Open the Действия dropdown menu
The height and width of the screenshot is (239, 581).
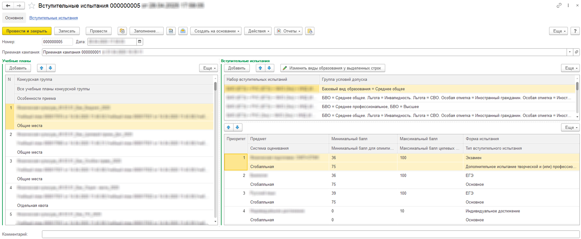click(x=258, y=31)
